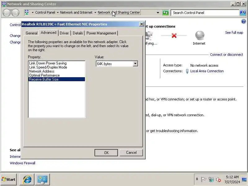This screenshot has width=248, height=186.
Task: Switch to the Power Management tab
Action: [x=101, y=33]
